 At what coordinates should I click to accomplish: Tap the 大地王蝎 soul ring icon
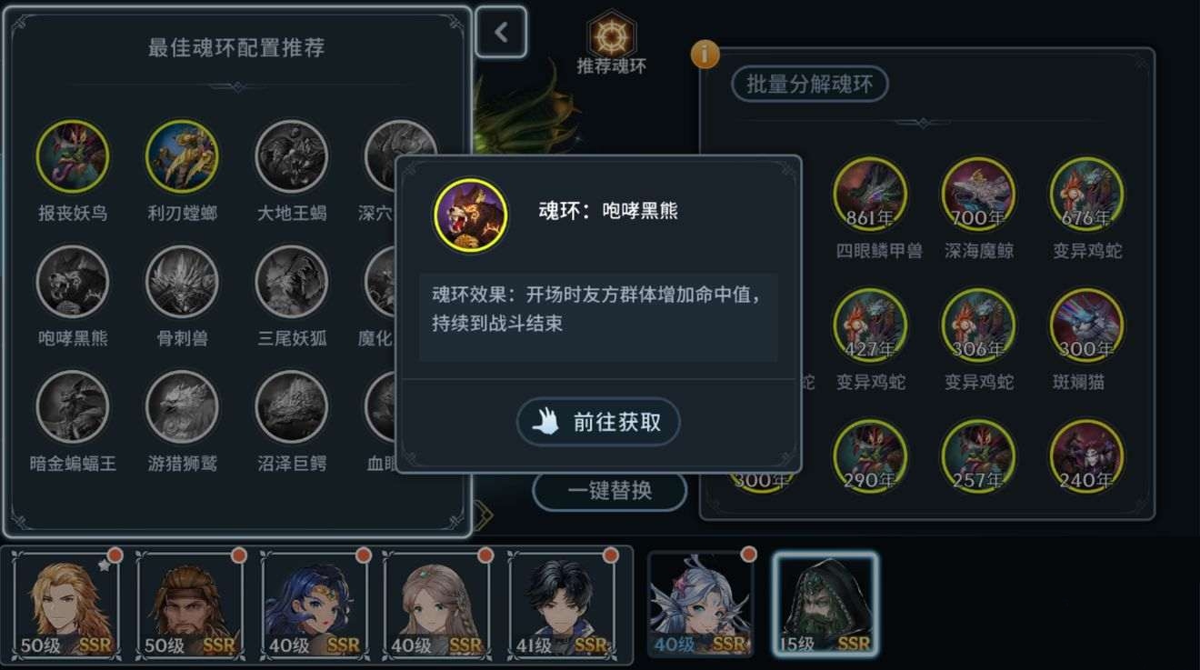coord(291,156)
